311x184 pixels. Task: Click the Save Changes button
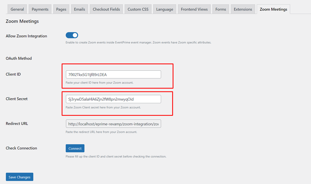20,177
